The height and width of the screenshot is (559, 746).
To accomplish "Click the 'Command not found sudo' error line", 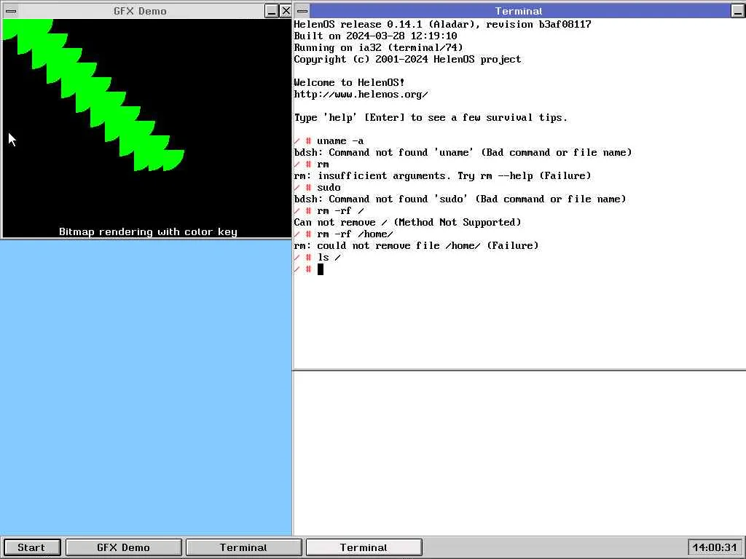I will [460, 199].
